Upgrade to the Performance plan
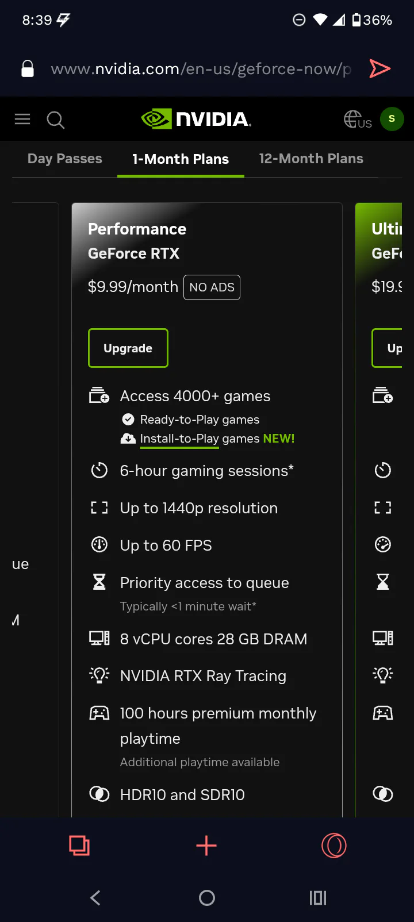Image resolution: width=414 pixels, height=922 pixels. pyautogui.click(x=128, y=348)
